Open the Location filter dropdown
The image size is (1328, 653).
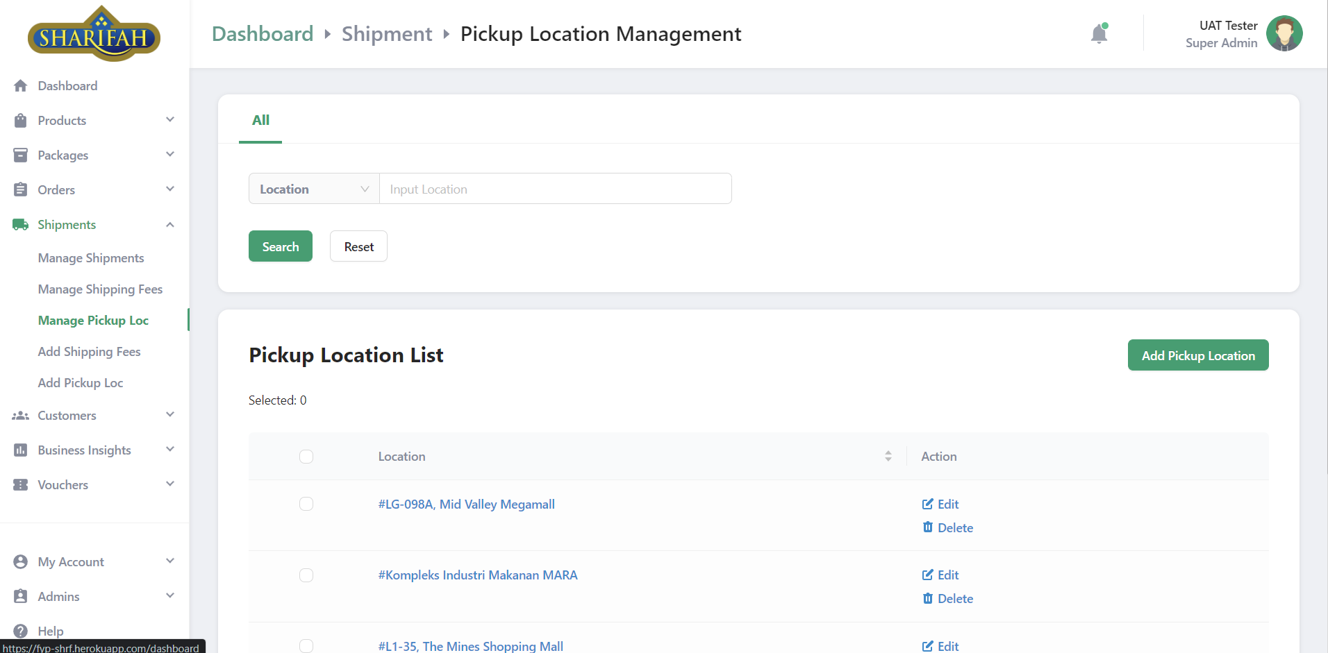coord(314,189)
